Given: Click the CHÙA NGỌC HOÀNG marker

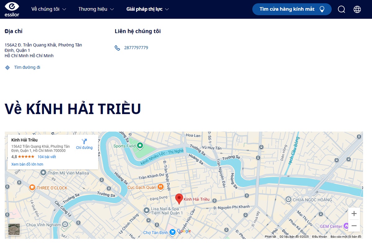Looking at the screenshot, I should tap(289, 200).
